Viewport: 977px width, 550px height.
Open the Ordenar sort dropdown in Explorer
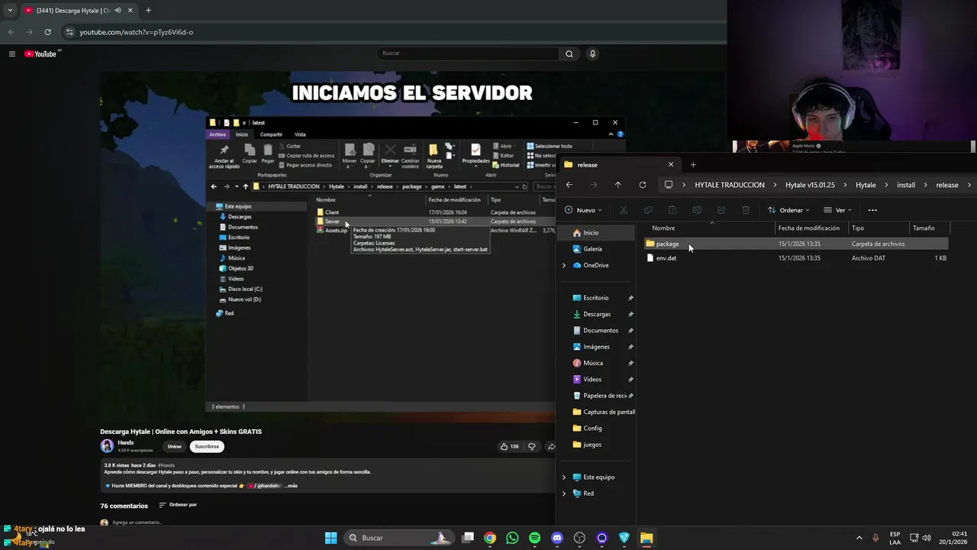coord(788,210)
